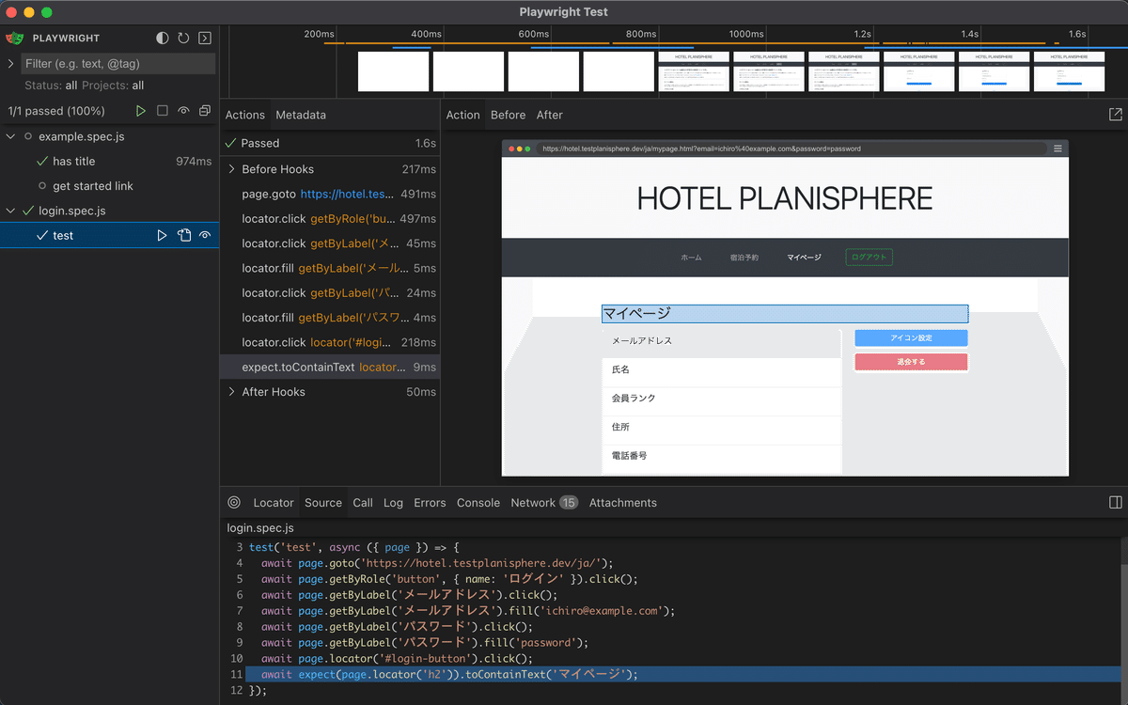Select the expect.toContainText action row
The width and height of the screenshot is (1128, 705).
[330, 367]
